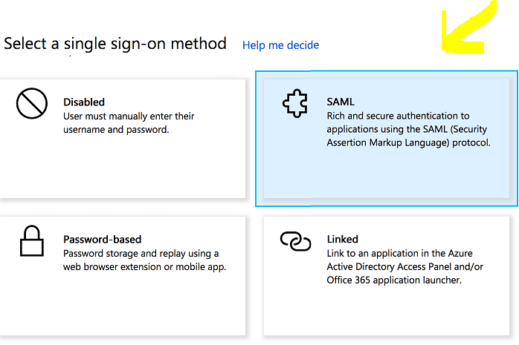Click the SAML puzzle piece icon
This screenshot has width=519, height=345.
[295, 103]
